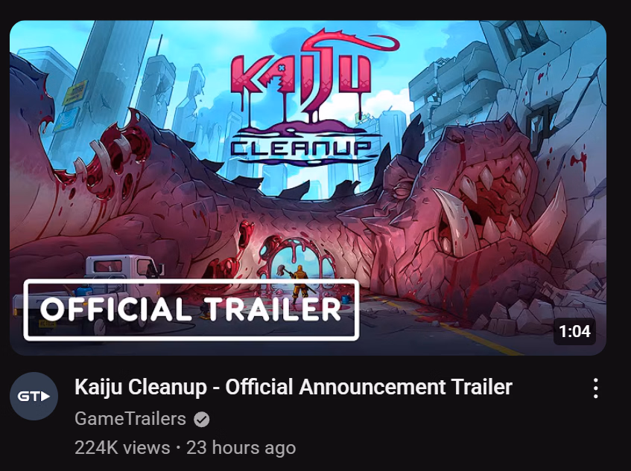Viewport: 631px width, 471px height.
Task: Visit the GameTrailers channel name link
Action: pos(130,419)
